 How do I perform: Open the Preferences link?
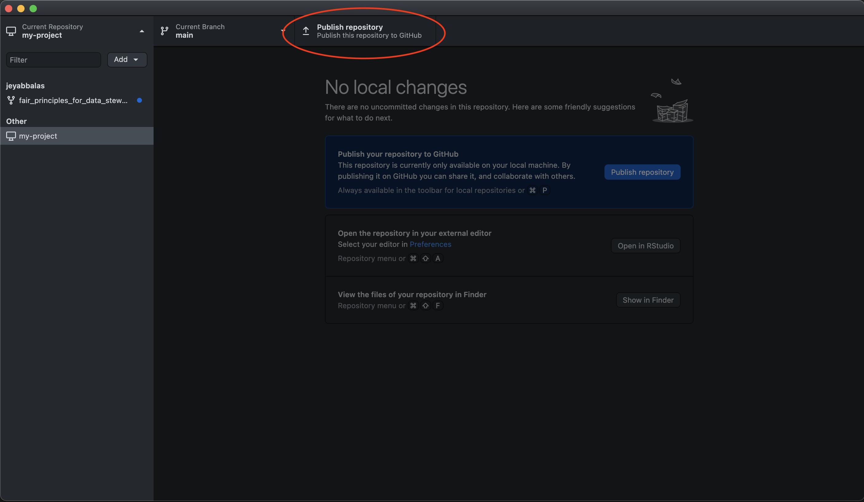[430, 244]
